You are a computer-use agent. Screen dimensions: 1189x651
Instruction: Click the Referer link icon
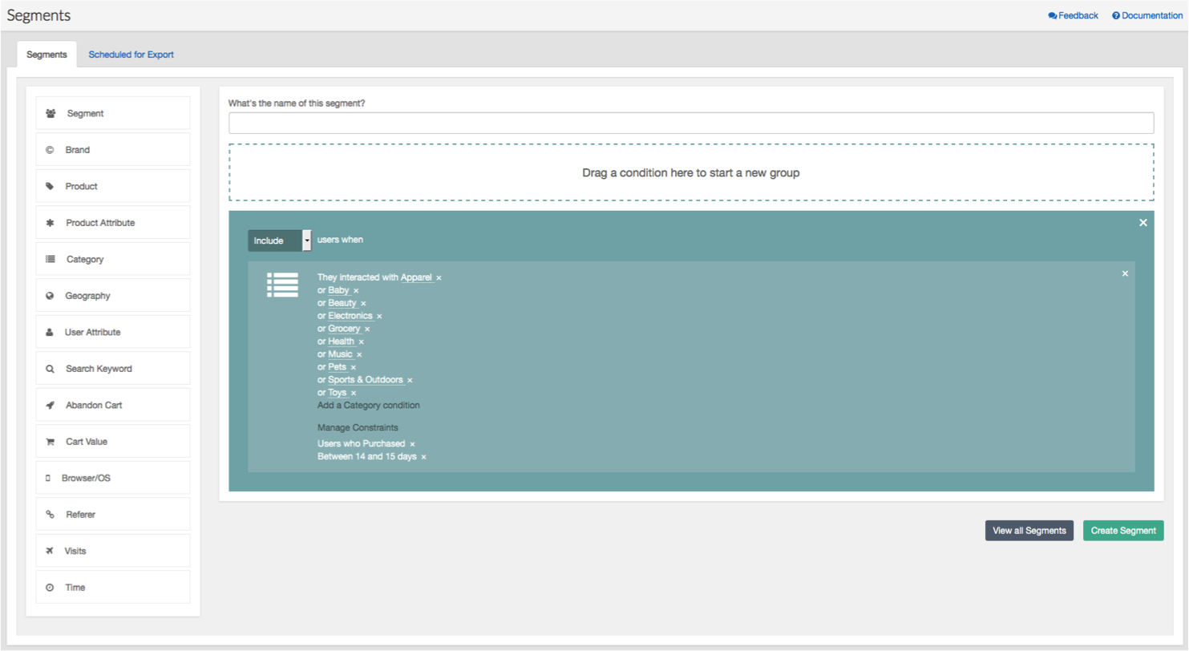[x=50, y=515]
